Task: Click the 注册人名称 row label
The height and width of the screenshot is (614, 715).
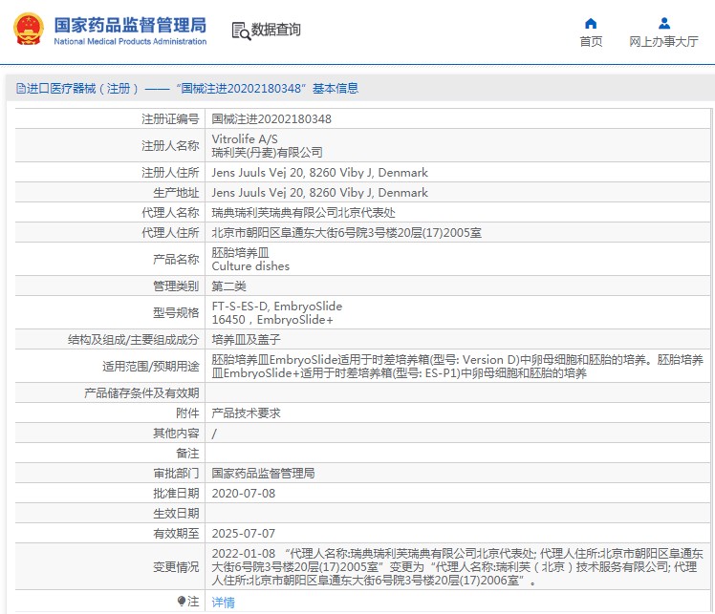Action: [170, 146]
